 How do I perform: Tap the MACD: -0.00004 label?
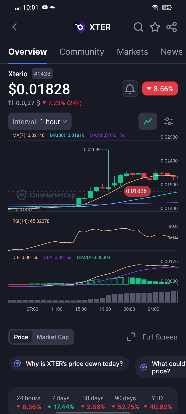pyautogui.click(x=94, y=257)
